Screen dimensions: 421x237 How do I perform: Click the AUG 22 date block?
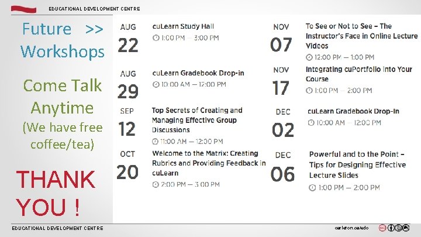coord(128,39)
